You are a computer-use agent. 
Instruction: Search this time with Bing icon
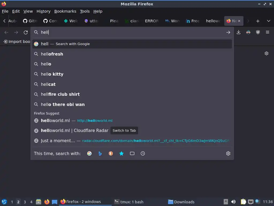pyautogui.click(x=100, y=153)
